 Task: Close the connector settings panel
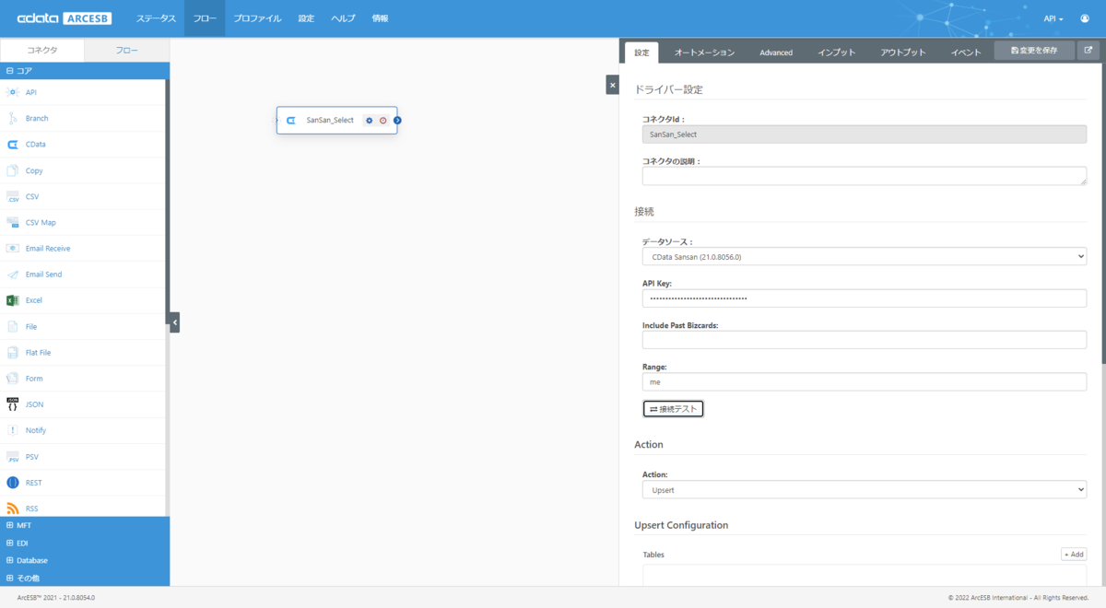(x=612, y=85)
